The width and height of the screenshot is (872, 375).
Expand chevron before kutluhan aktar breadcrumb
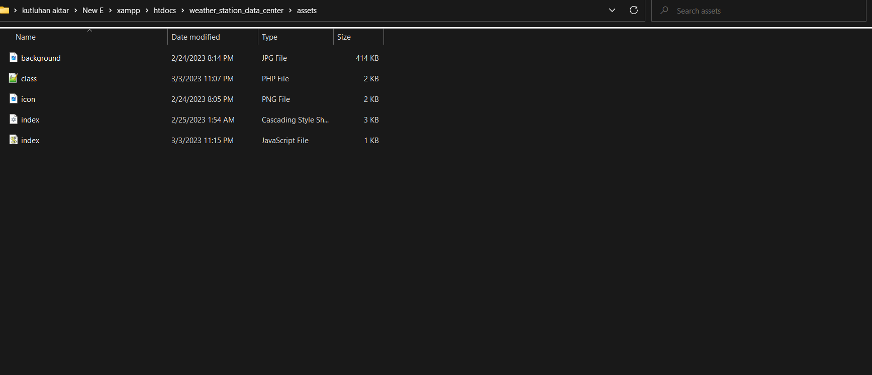(16, 11)
